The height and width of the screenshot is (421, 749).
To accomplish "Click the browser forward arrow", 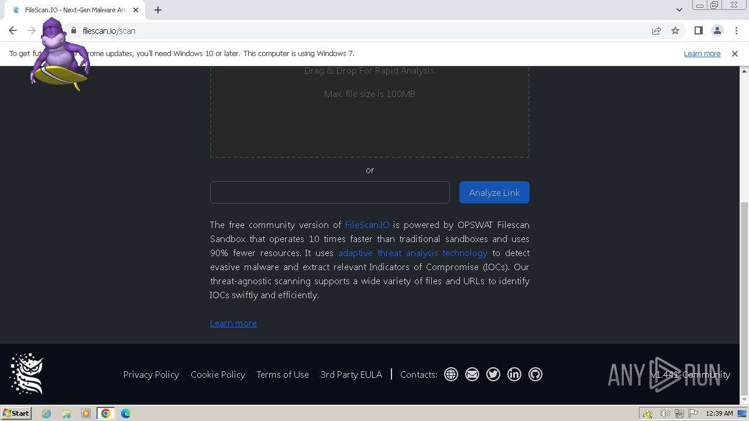I will 32,30.
